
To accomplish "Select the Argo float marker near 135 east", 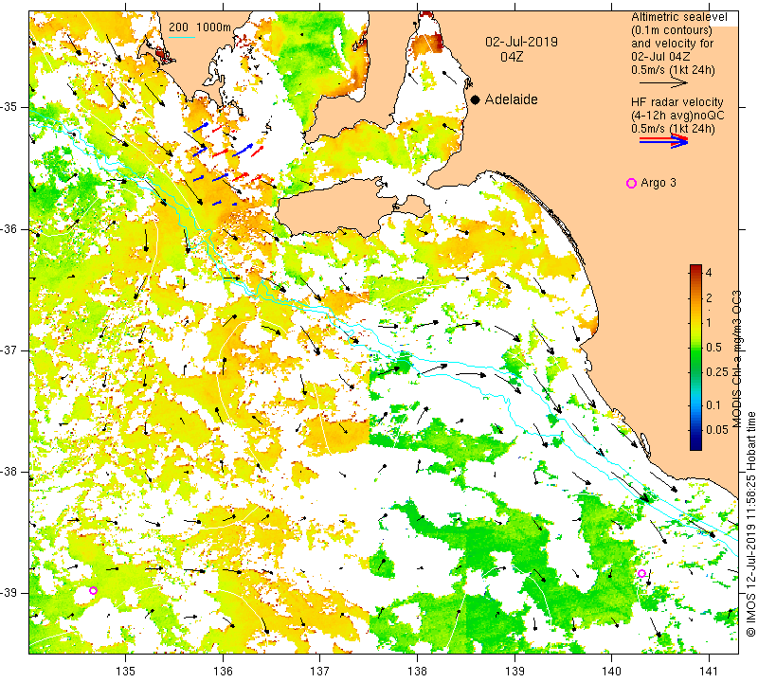I will point(93,591).
